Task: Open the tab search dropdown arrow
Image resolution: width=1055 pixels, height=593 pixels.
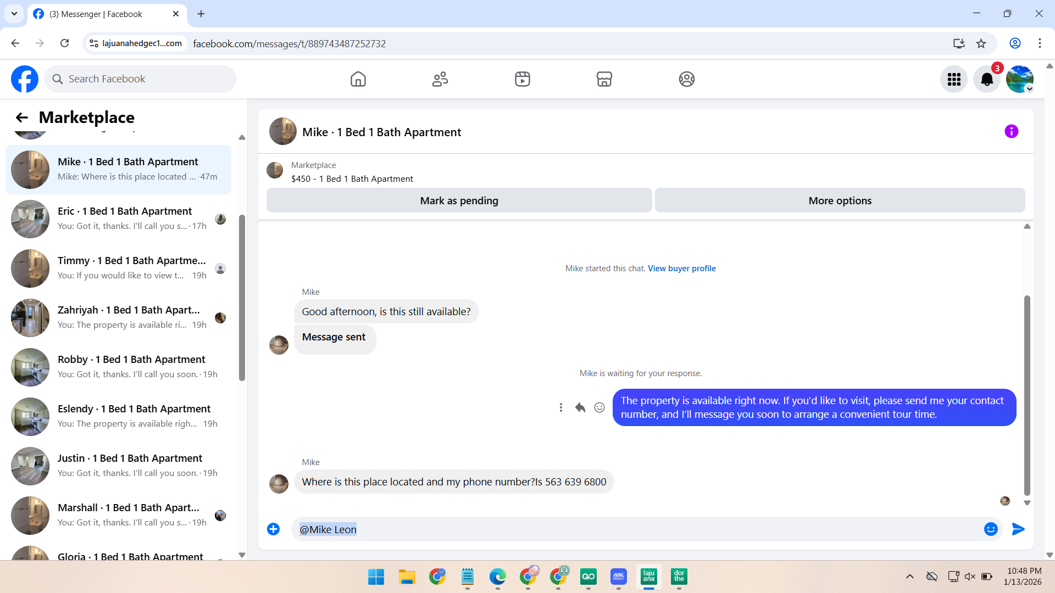Action: point(14,14)
